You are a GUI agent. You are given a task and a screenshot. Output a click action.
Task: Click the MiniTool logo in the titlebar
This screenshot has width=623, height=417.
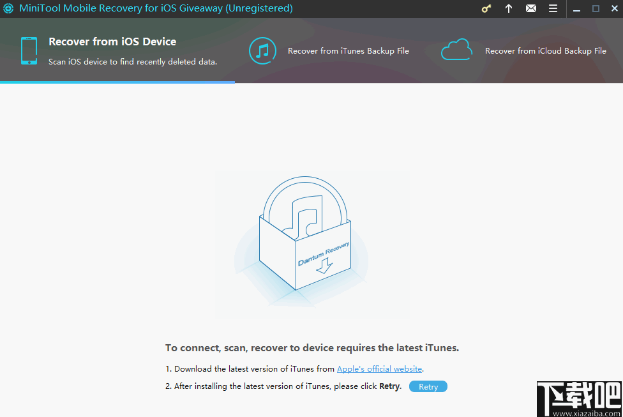tap(8, 8)
